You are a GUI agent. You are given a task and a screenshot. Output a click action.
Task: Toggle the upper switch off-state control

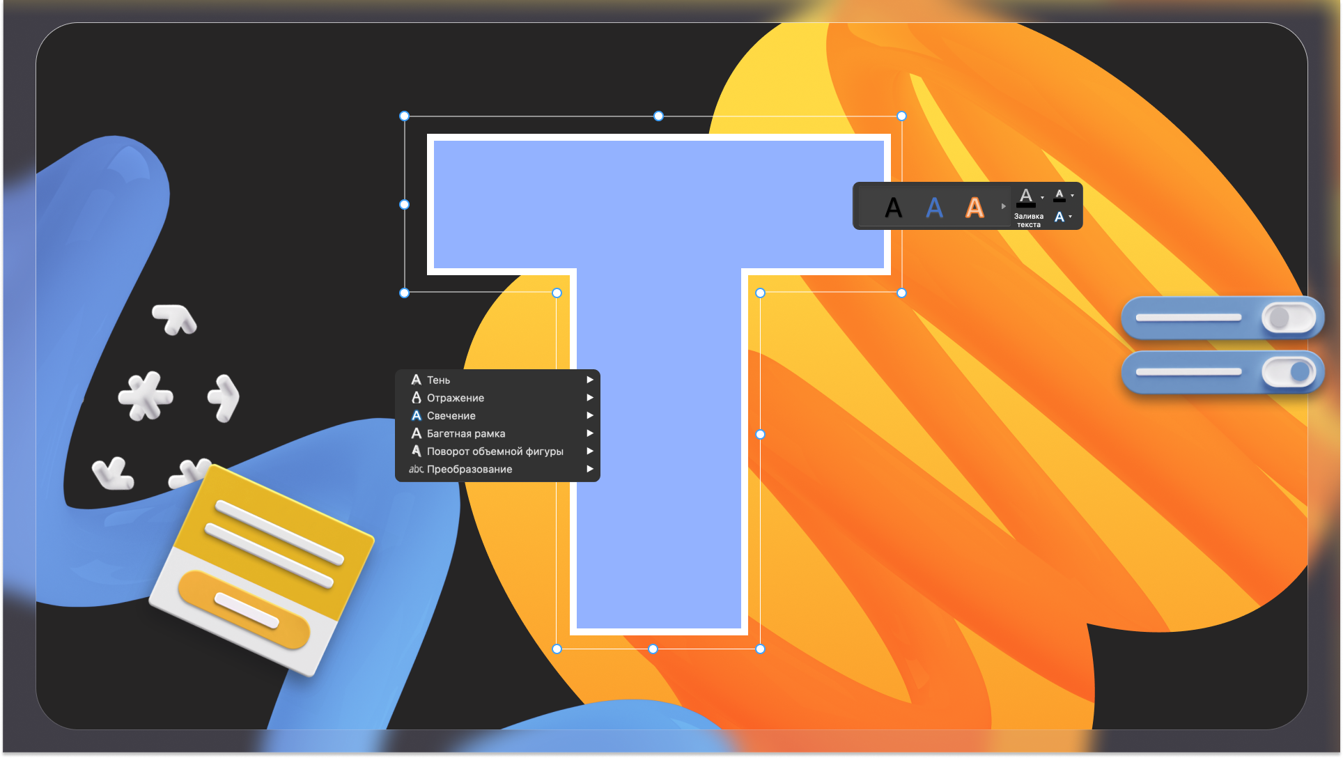tap(1288, 318)
